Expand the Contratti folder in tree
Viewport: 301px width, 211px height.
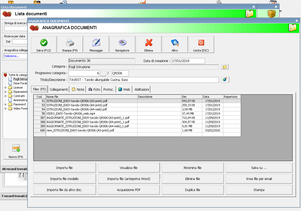pos(6,96)
